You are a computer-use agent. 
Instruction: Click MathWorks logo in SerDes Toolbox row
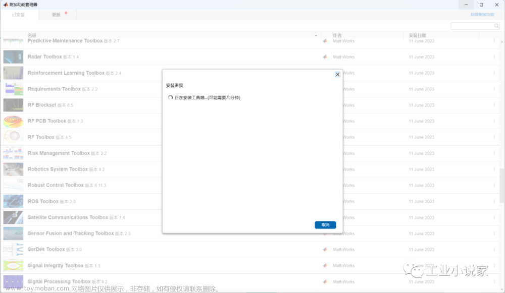[x=325, y=250]
